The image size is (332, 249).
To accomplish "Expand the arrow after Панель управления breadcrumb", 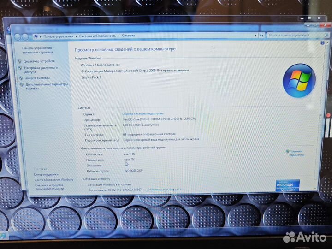I will pyautogui.click(x=76, y=36).
